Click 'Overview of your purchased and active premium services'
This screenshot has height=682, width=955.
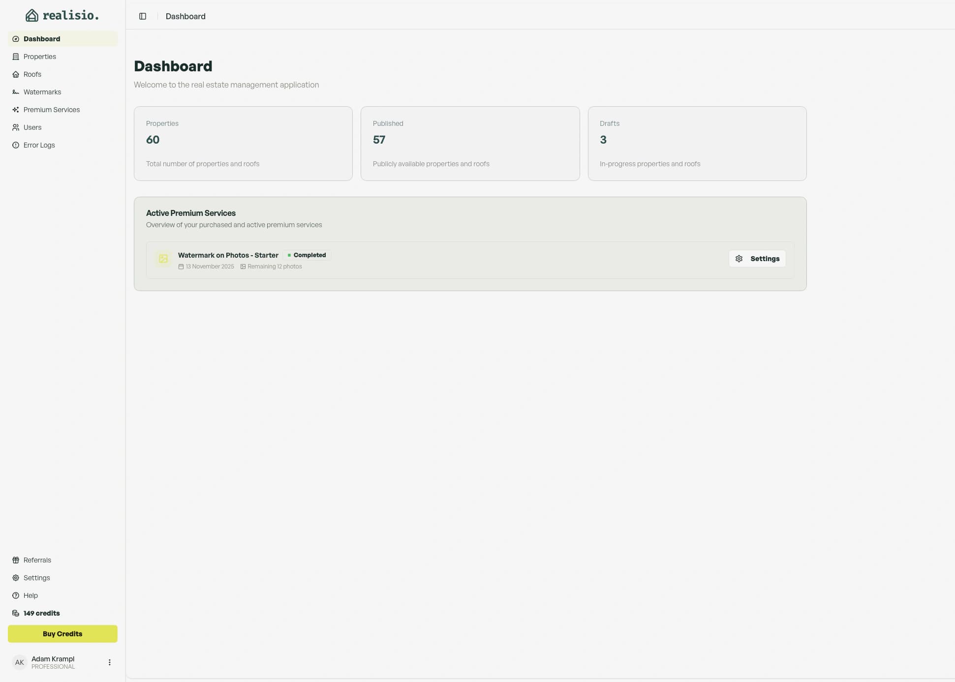pyautogui.click(x=234, y=225)
